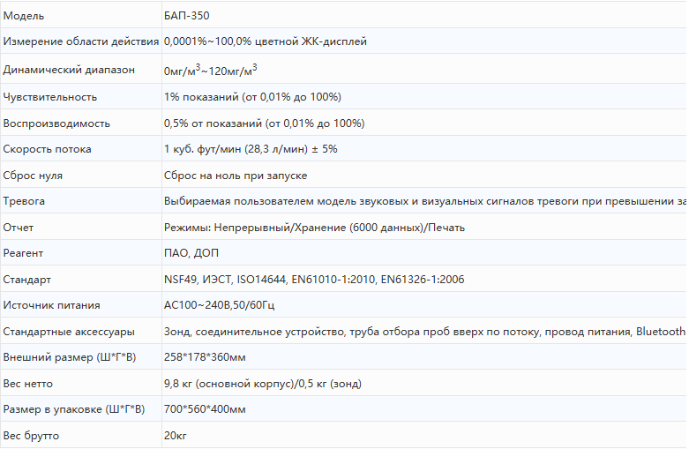Click the model value БАП-350
689x449 pixels.
coord(187,16)
